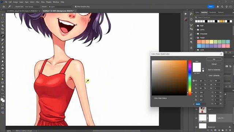Select the Rectangular Marquee tool
Screen dimensions: 234x132
coord(3,18)
